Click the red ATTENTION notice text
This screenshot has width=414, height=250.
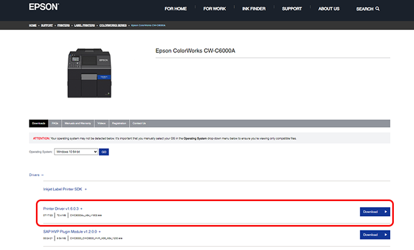41,139
